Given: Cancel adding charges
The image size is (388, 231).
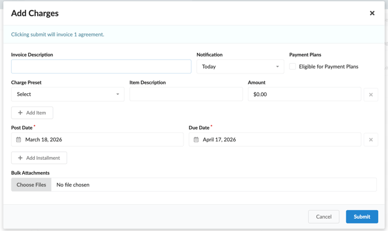Looking at the screenshot, I should 324,217.
